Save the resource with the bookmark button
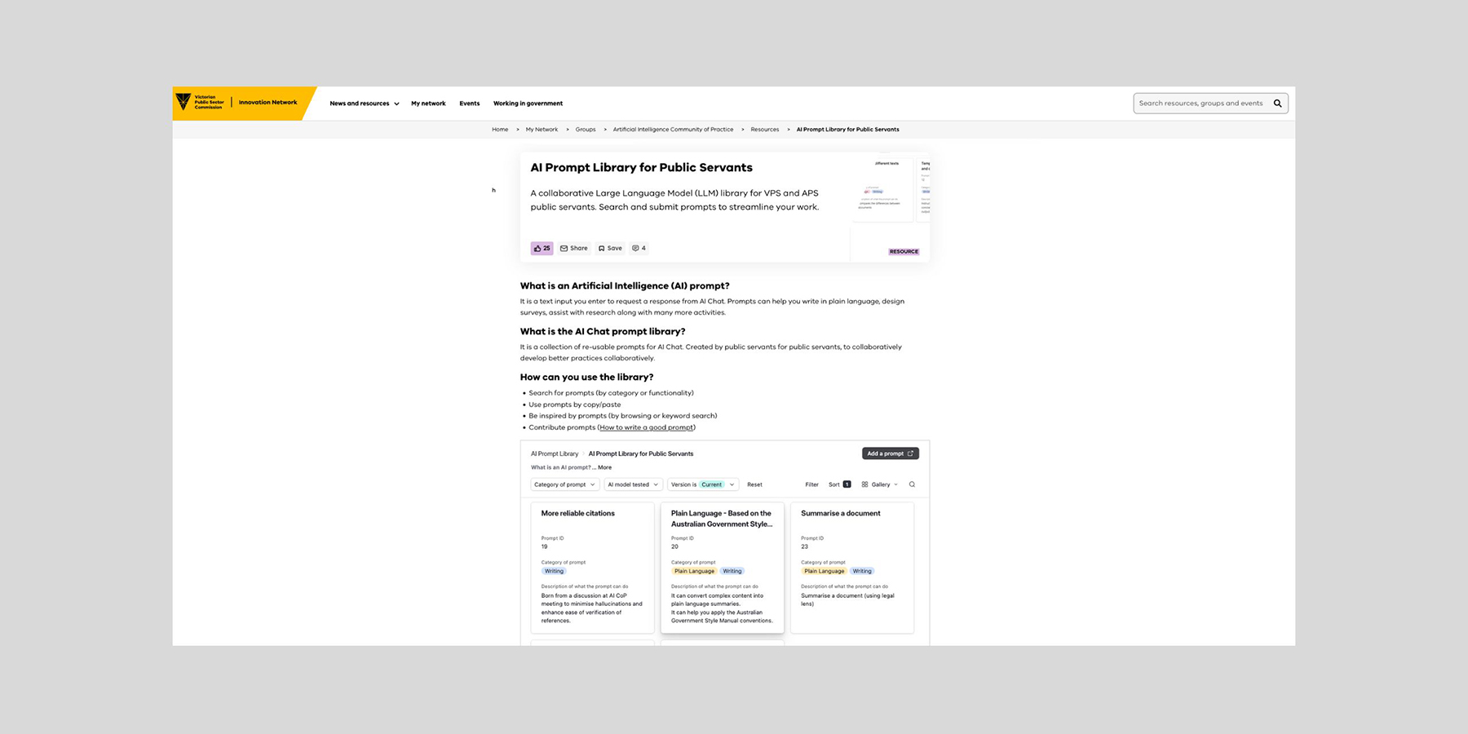The height and width of the screenshot is (734, 1468). (x=610, y=248)
